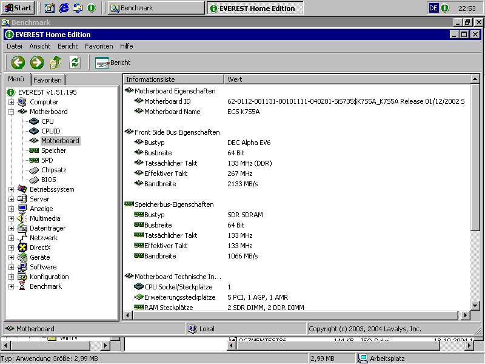
Task: Click the Geräte devices icon
Action: [22, 257]
